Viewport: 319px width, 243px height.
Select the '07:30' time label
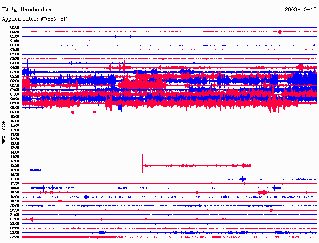[15, 94]
